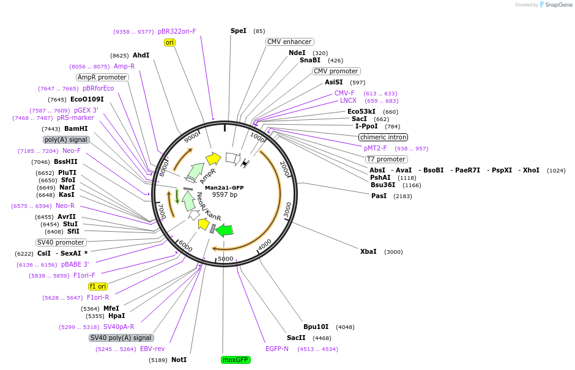Click the chimeric intron label
575x370 pixels.
point(383,137)
